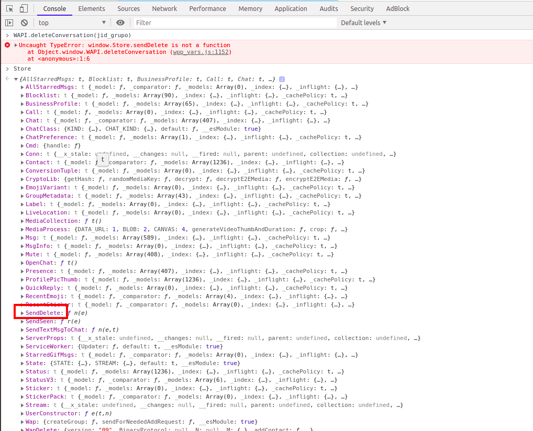Switch to the Console tab

(x=54, y=9)
